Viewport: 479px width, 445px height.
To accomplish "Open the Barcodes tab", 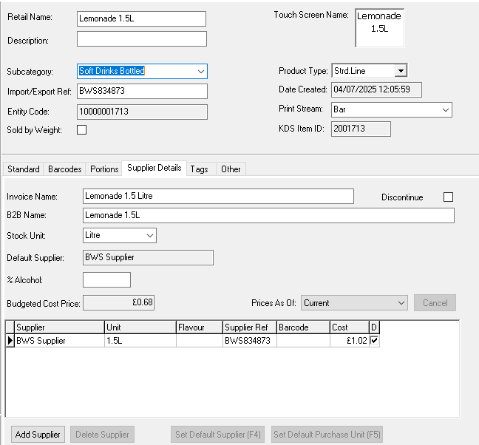I will point(65,169).
